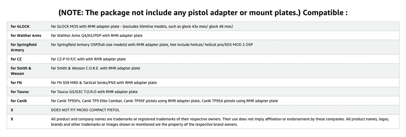Image resolution: width=406 pixels, height=137 pixels.
Task: Select the 'for Walther Arms' row label
Action: 26,35
